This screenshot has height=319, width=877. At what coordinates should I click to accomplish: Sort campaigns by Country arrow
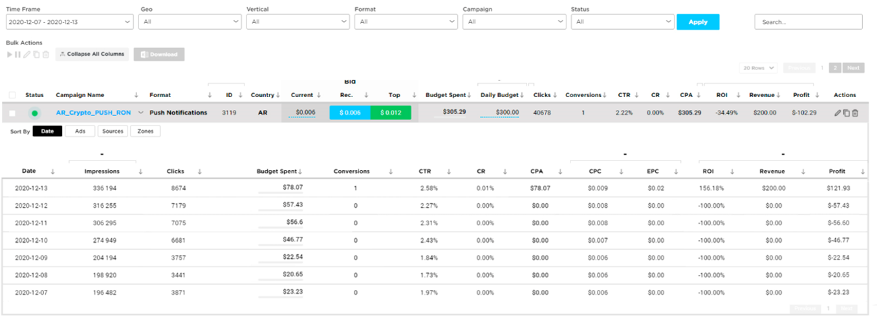pos(277,95)
